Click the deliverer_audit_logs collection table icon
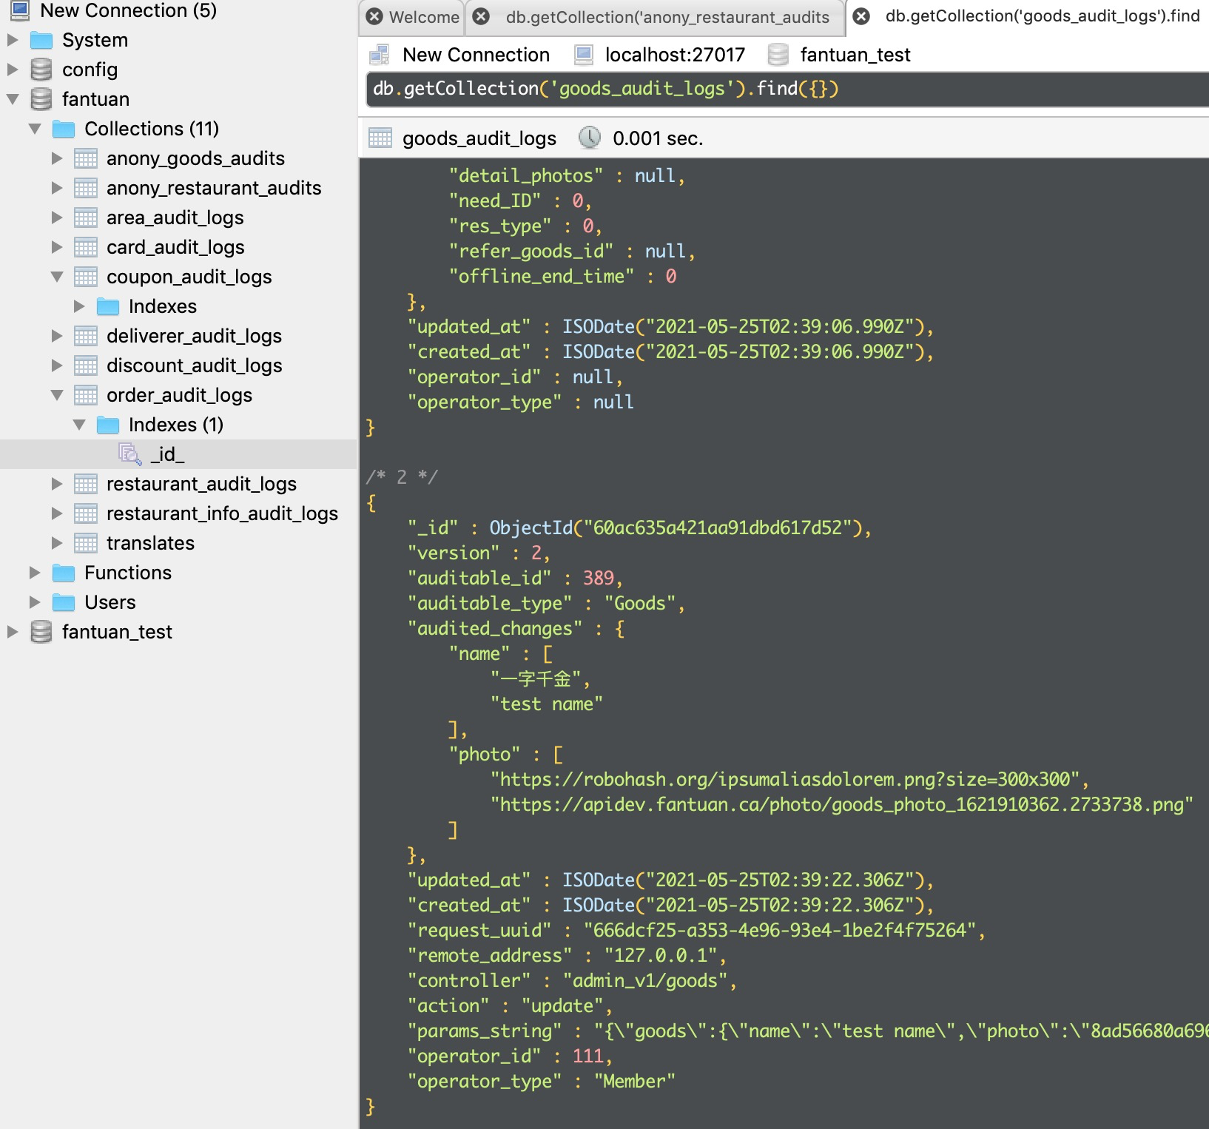The image size is (1209, 1129). pos(86,336)
